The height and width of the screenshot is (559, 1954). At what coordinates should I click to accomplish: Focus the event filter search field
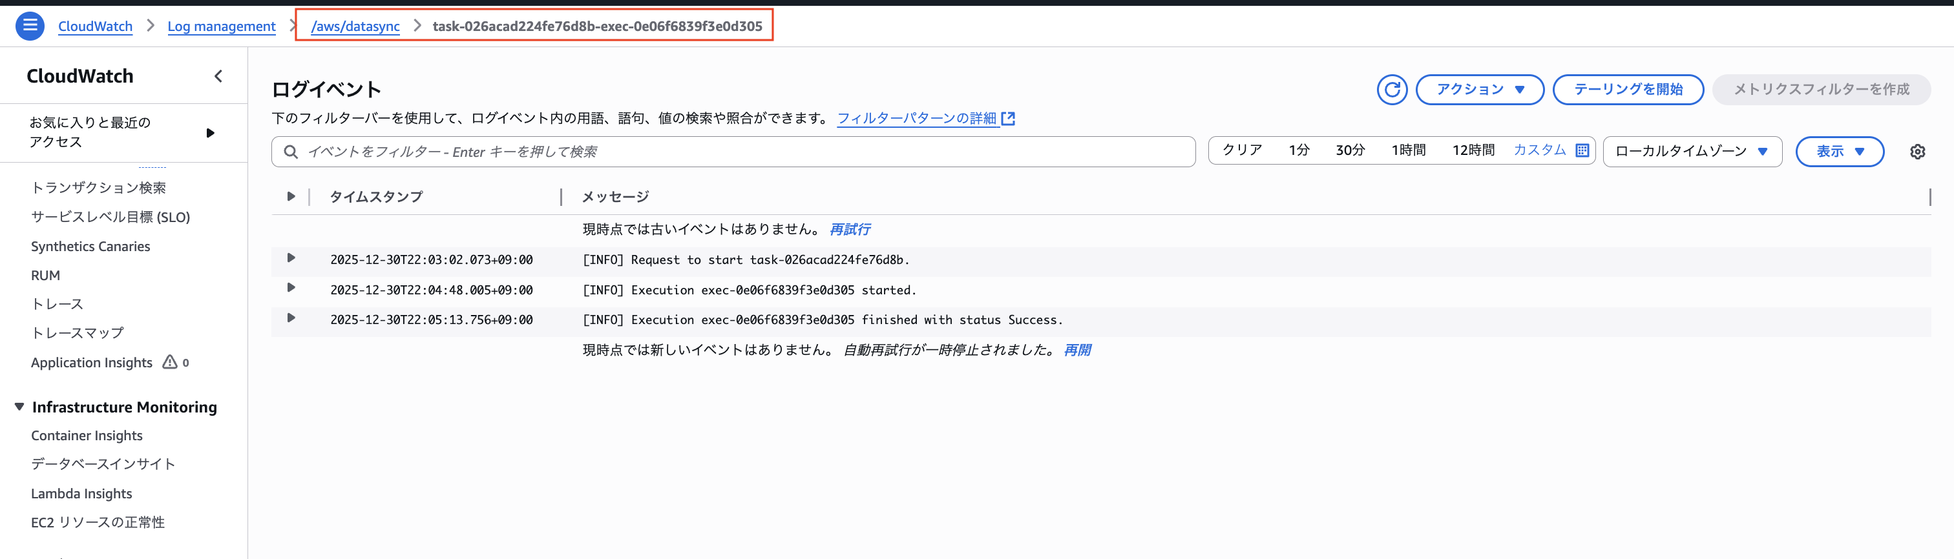click(733, 152)
